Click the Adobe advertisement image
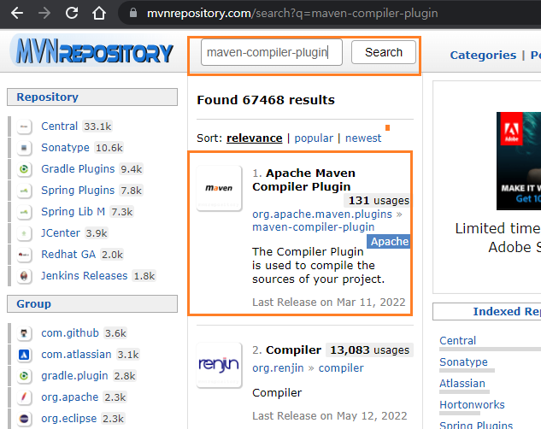This screenshot has height=429, width=541. point(519,161)
